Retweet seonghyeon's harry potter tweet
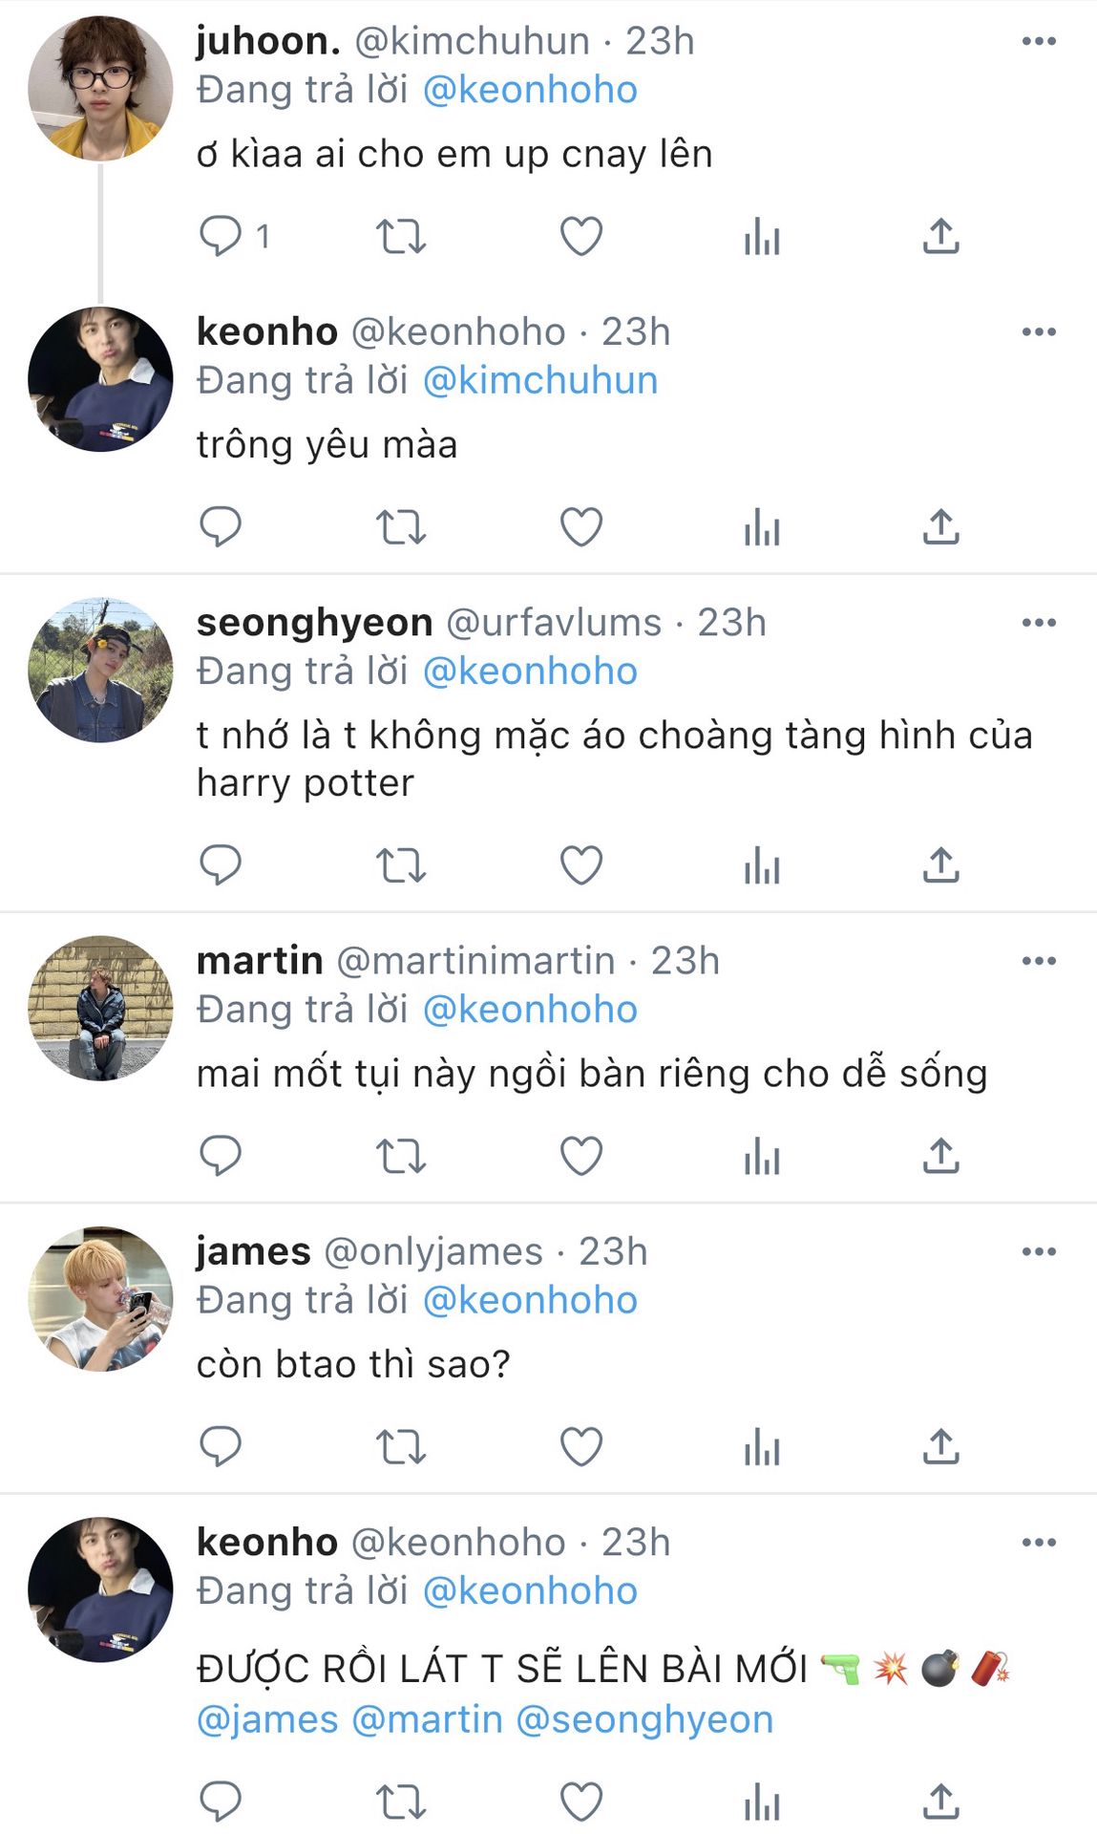 tap(400, 865)
